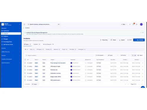Expand the CMDB & Discovery sidebar section
The image size is (147, 110).
[x=11, y=52]
